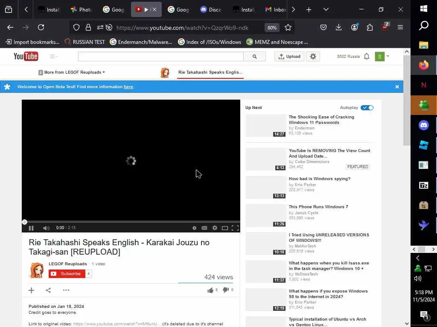Open 7-Zip from the taskbar
437x327 pixels.
pyautogui.click(x=424, y=185)
